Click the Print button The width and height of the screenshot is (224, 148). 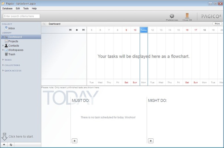[217, 24]
